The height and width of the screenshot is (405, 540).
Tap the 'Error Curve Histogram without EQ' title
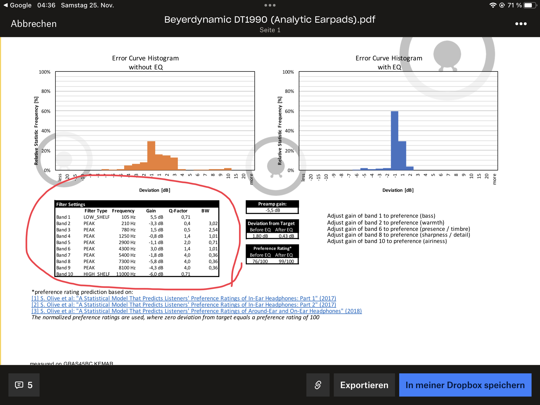coord(146,62)
